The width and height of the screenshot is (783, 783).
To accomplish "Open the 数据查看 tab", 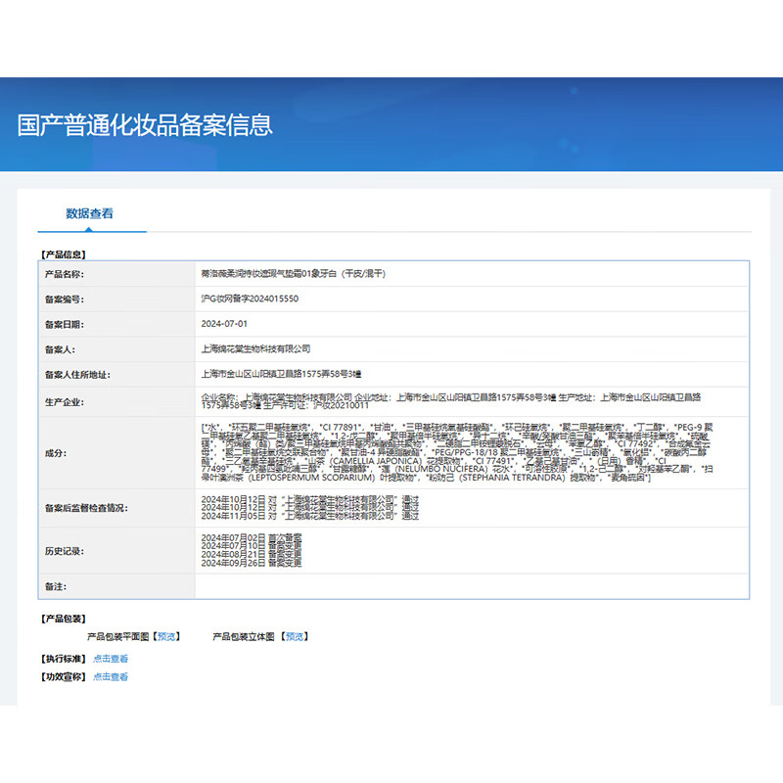I will tap(89, 213).
